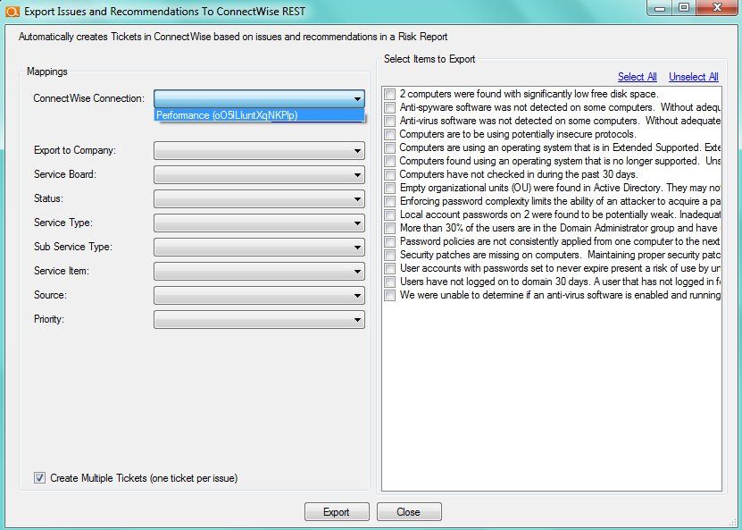Check Users have not logged on issue
Screen dimensions: 742x530
pyautogui.click(x=389, y=282)
